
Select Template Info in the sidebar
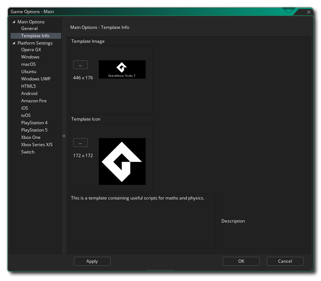pos(36,36)
